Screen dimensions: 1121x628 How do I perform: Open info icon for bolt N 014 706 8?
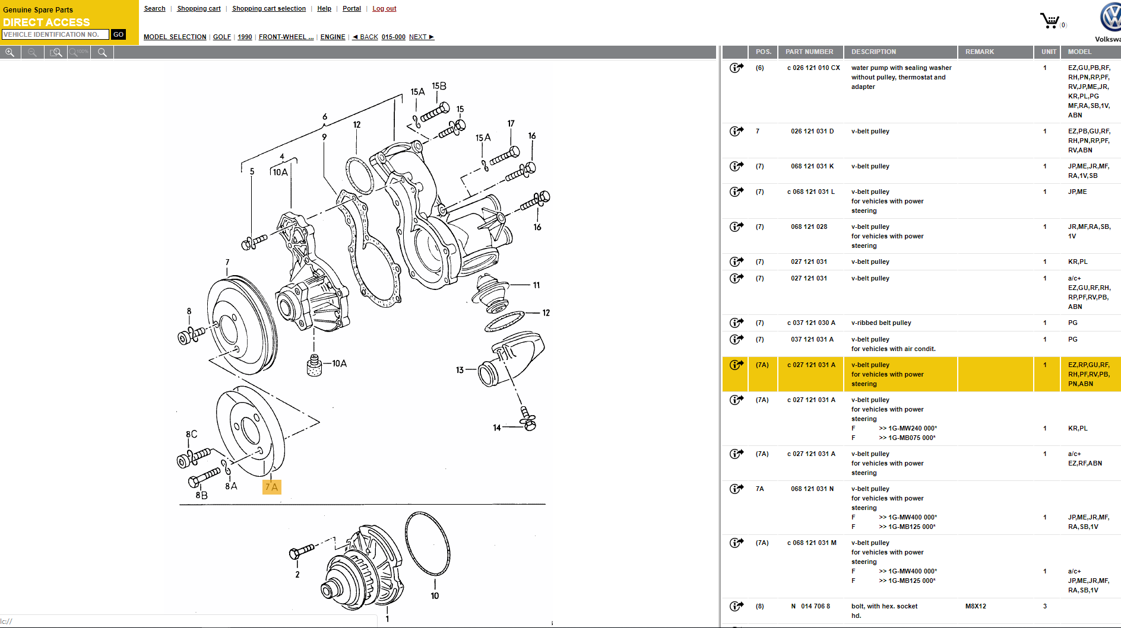coord(736,606)
